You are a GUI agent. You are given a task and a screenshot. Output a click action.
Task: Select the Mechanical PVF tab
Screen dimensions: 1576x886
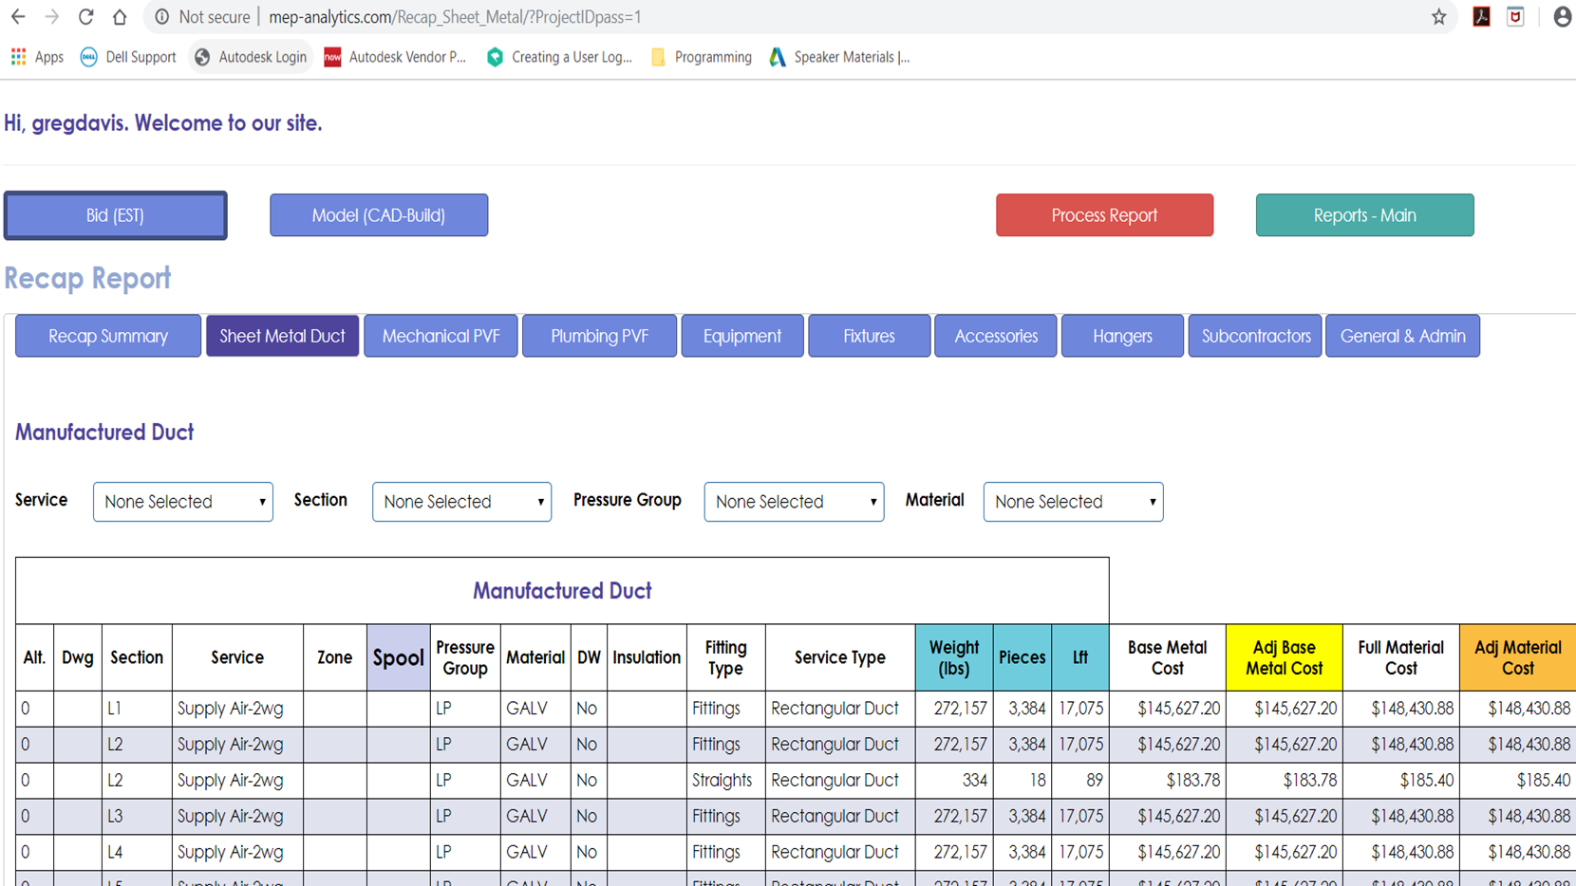point(441,336)
